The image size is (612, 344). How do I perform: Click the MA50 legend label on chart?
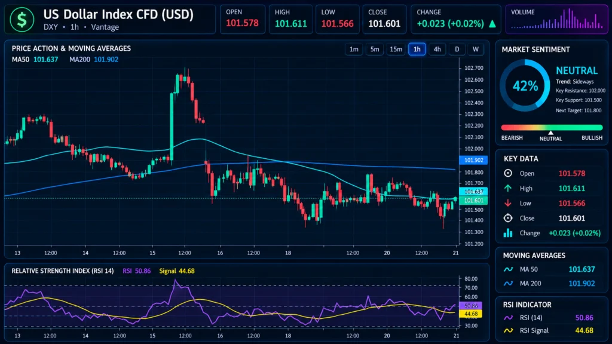click(x=35, y=60)
